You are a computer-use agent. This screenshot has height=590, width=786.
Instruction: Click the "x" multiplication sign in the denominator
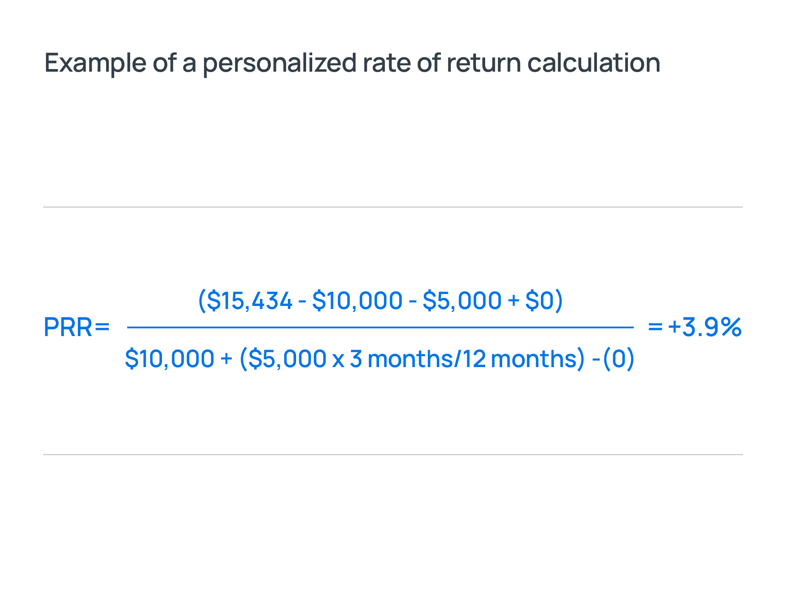click(338, 360)
